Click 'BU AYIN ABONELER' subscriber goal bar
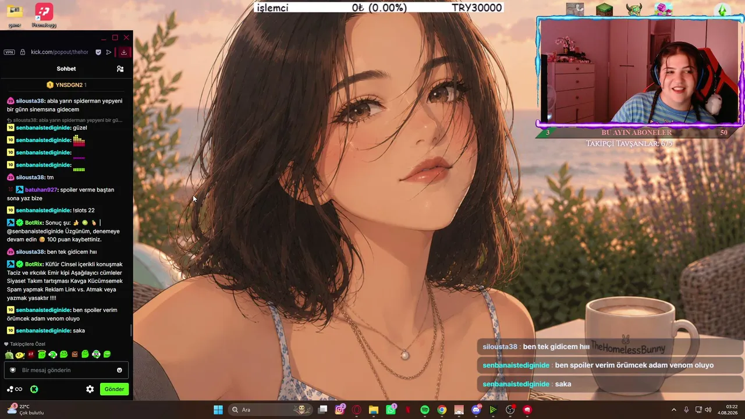The width and height of the screenshot is (745, 419). [637, 133]
